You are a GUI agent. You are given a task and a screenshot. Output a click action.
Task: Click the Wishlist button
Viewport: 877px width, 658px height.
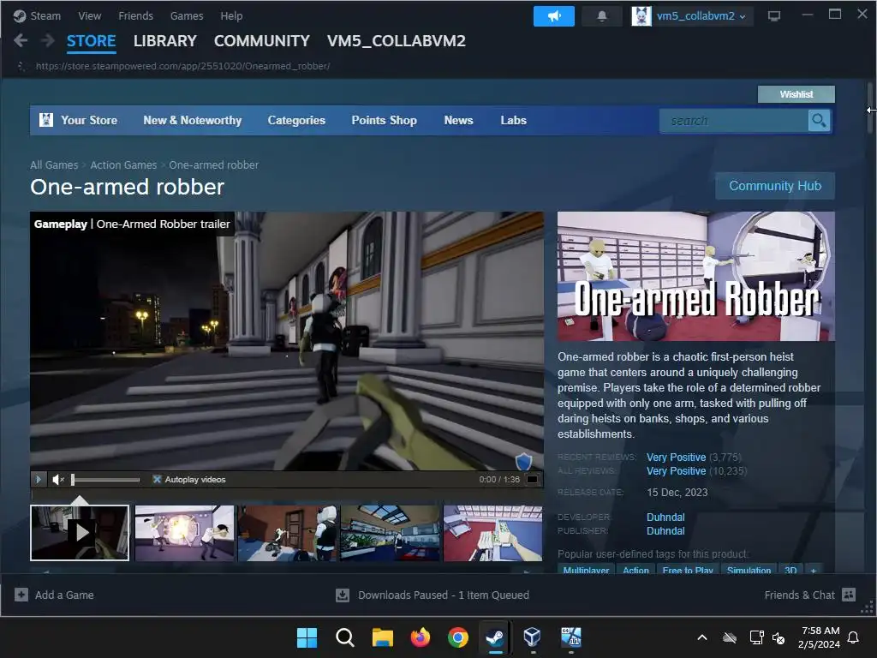coord(796,94)
